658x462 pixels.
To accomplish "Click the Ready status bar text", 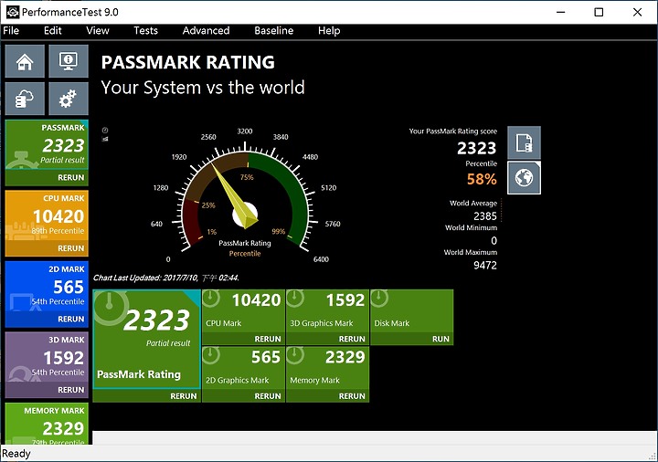I will [16, 454].
